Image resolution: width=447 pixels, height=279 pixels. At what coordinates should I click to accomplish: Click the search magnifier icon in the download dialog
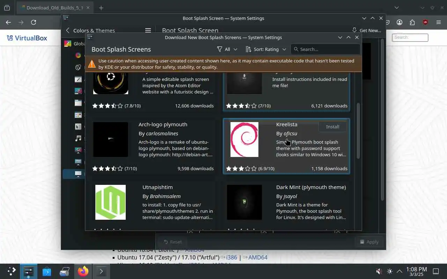coord(296,49)
